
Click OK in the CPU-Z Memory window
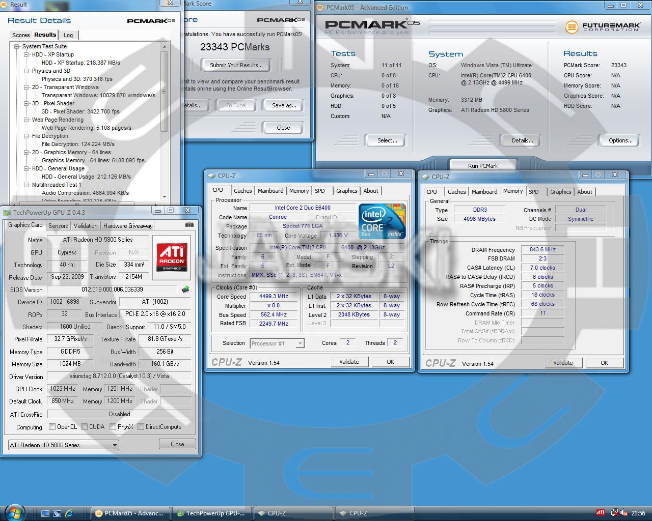[604, 363]
